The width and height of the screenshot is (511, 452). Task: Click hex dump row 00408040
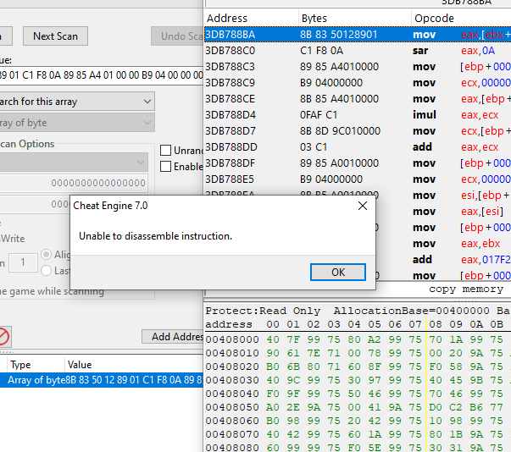[x=358, y=394]
